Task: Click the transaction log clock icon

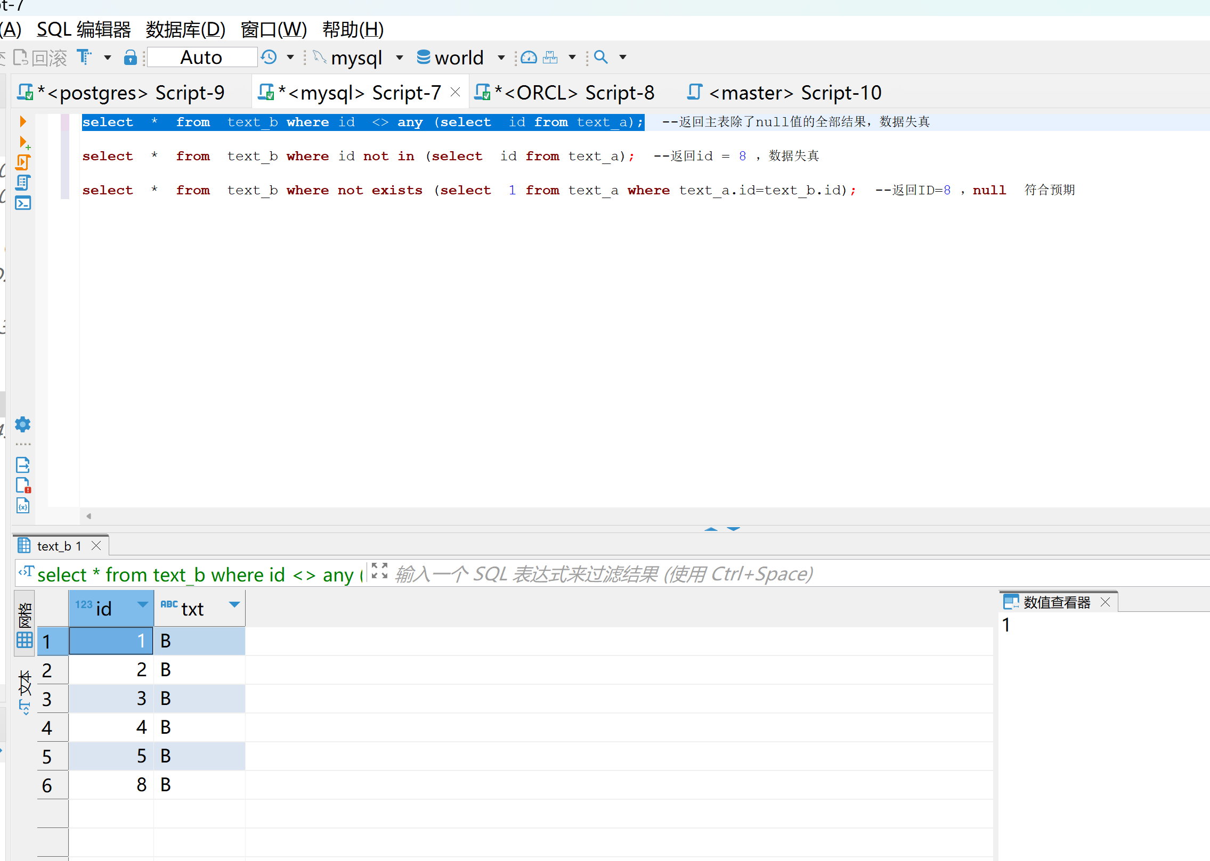Action: coord(269,57)
